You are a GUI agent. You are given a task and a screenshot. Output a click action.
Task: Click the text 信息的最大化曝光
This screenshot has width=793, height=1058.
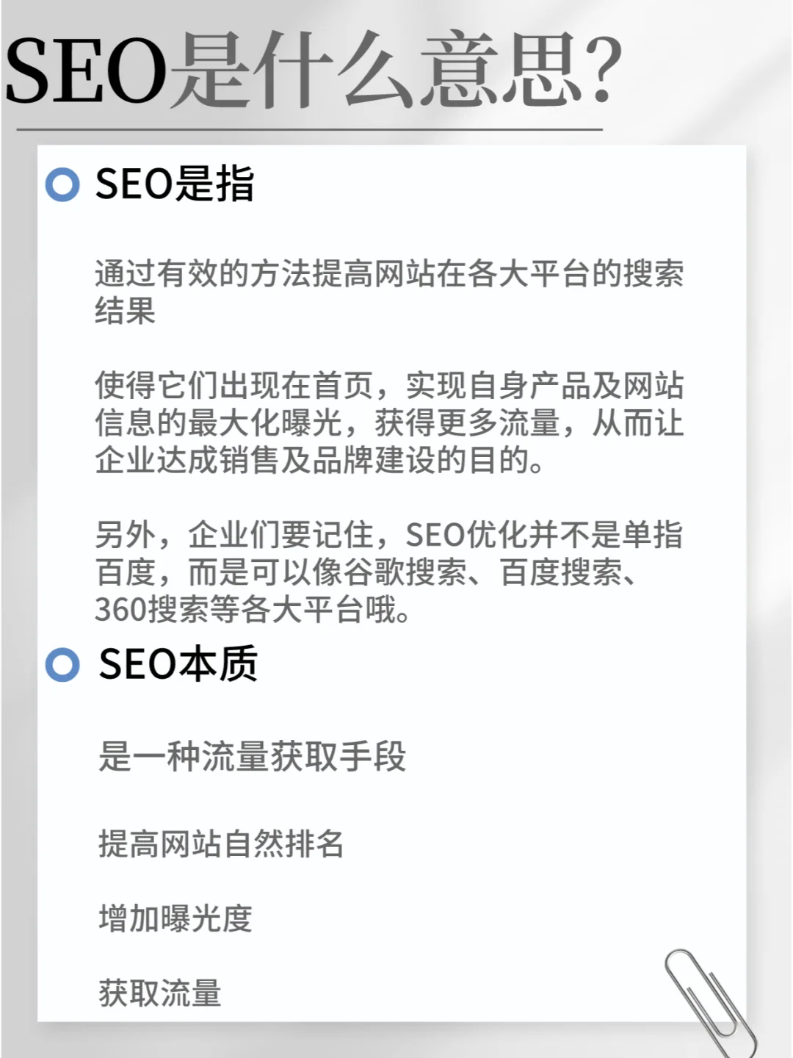click(219, 422)
